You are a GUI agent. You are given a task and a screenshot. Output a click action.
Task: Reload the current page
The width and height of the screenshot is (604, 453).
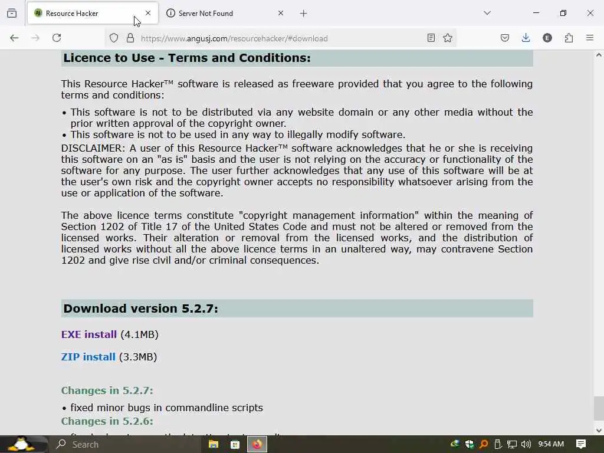[x=57, y=38]
